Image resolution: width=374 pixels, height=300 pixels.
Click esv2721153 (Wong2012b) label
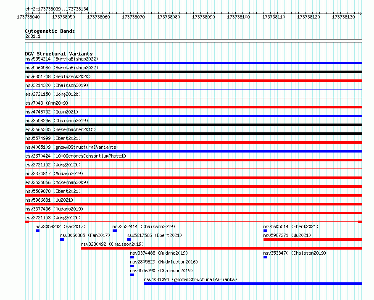tap(53, 218)
